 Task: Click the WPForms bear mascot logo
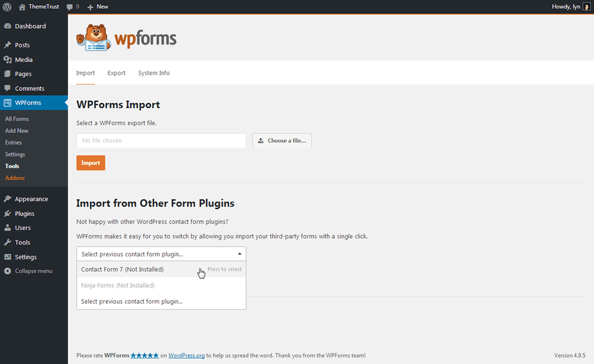(x=94, y=37)
